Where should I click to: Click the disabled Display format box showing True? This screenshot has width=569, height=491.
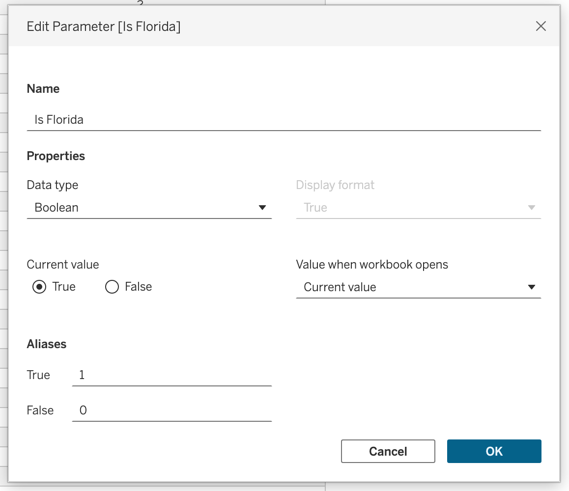coord(408,208)
